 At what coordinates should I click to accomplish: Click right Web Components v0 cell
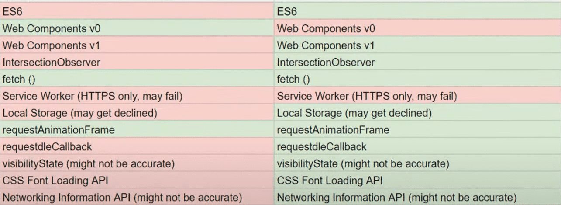418,29
